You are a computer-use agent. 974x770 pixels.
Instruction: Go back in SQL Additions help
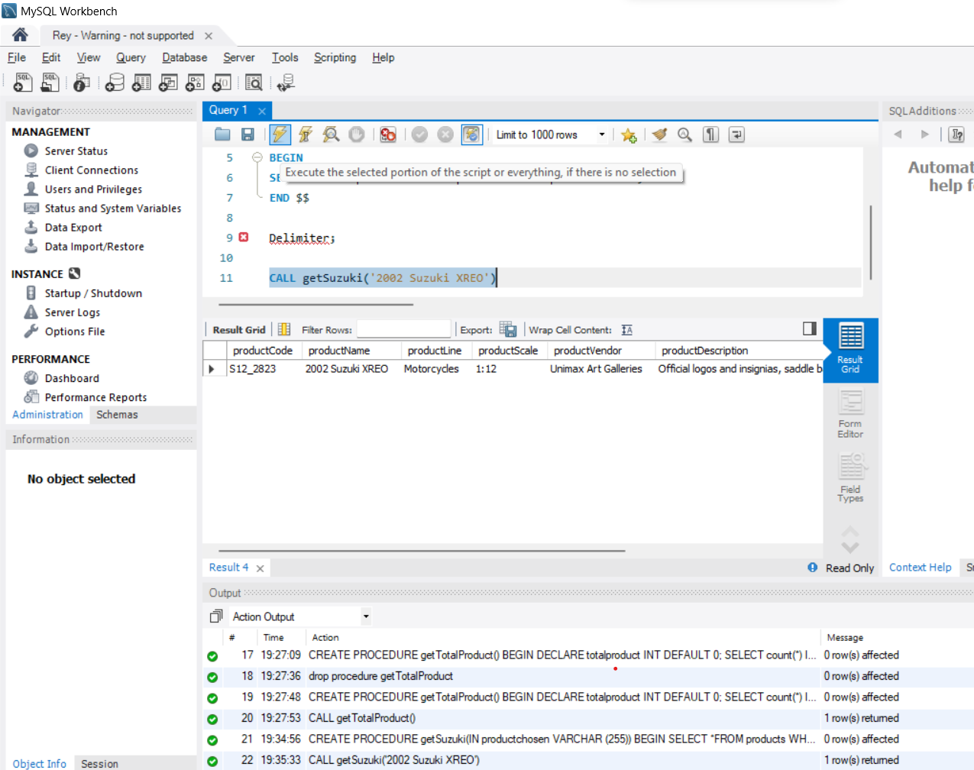(898, 134)
